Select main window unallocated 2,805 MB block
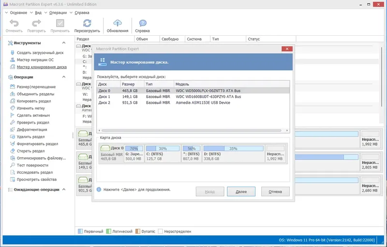This screenshot has height=247, width=387. 370,162
